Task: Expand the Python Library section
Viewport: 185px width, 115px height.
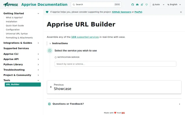Action: point(38,64)
